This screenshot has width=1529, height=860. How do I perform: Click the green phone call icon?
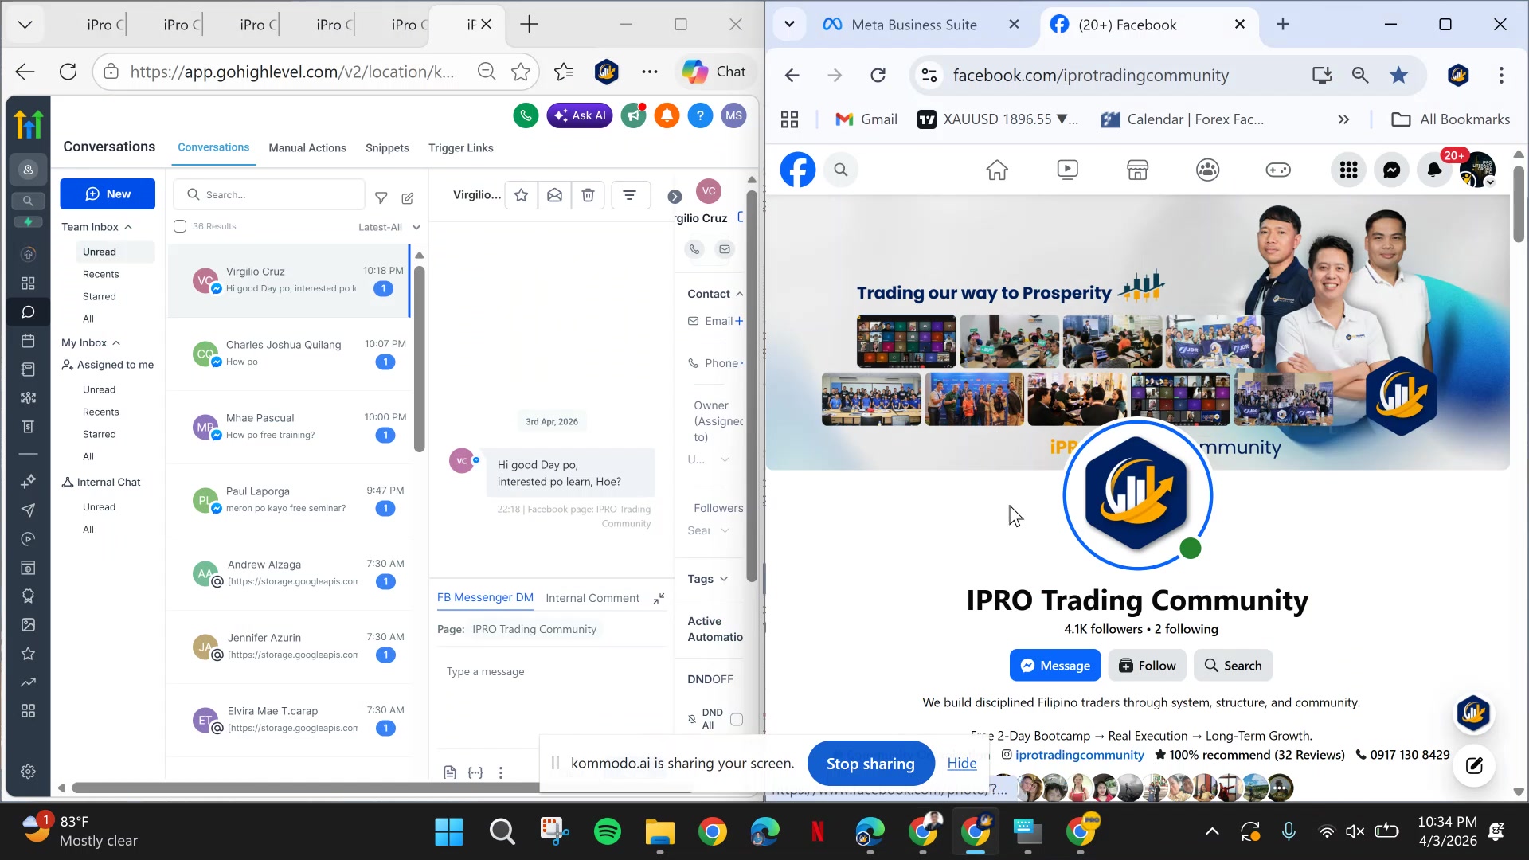tap(526, 115)
